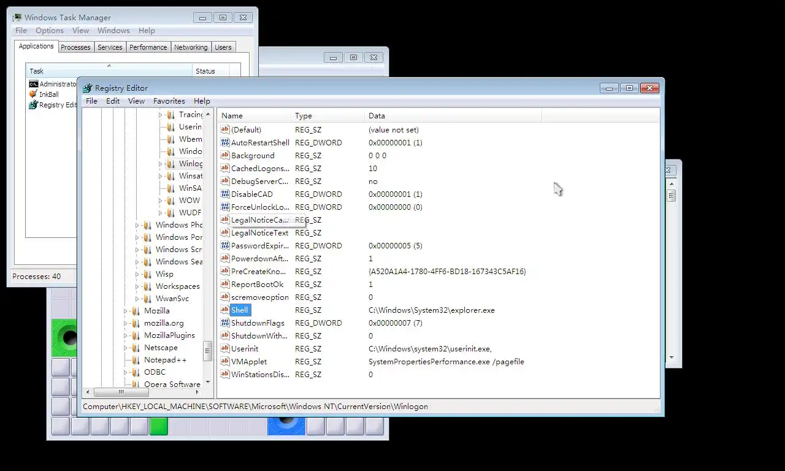Expand the WOW registry key
The image size is (785, 471).
pos(161,201)
